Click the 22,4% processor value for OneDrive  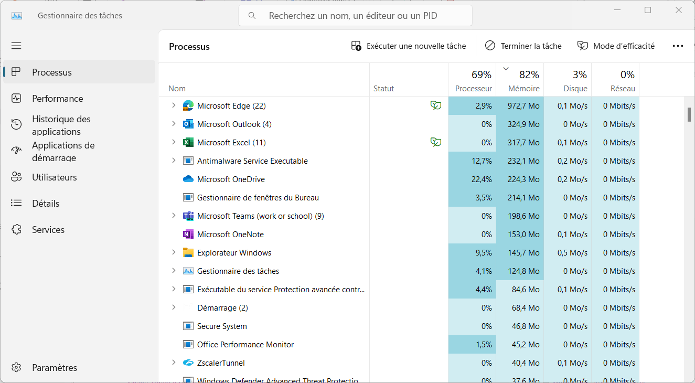482,179
